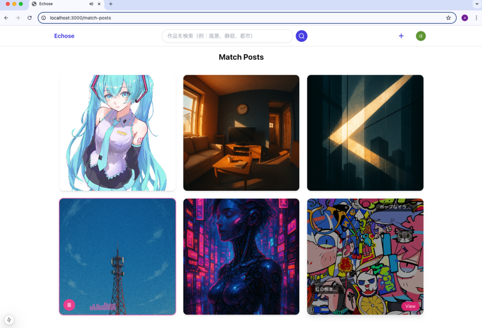482x328 pixels.
Task: Reload the page using the refresh icon
Action: click(x=30, y=18)
